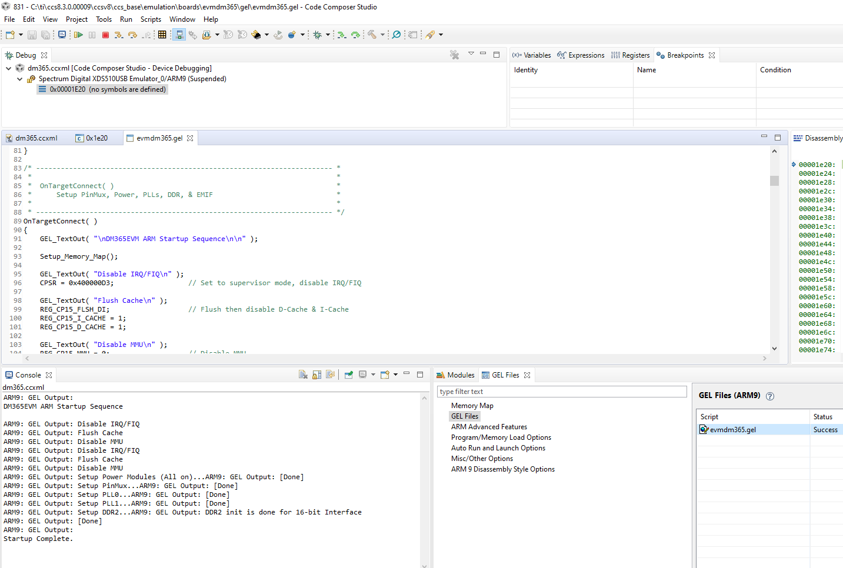Click the Display Selected Console icon

(x=363, y=375)
